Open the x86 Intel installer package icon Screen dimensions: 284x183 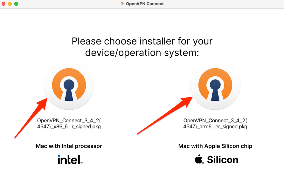69,85
